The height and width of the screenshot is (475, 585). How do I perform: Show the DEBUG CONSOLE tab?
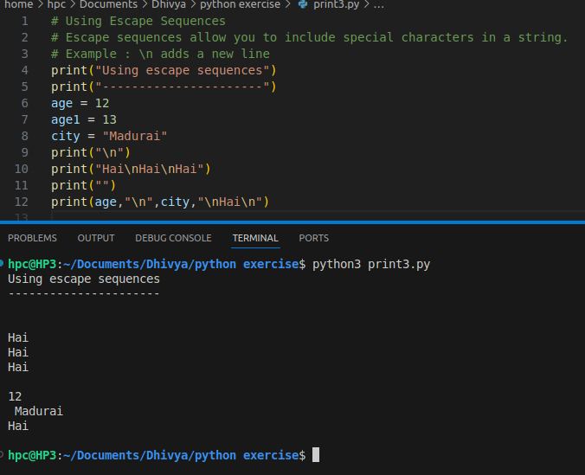click(x=173, y=238)
